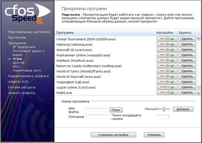Select the text World of Tanks (WorldOfTanks.exe)

(83, 71)
